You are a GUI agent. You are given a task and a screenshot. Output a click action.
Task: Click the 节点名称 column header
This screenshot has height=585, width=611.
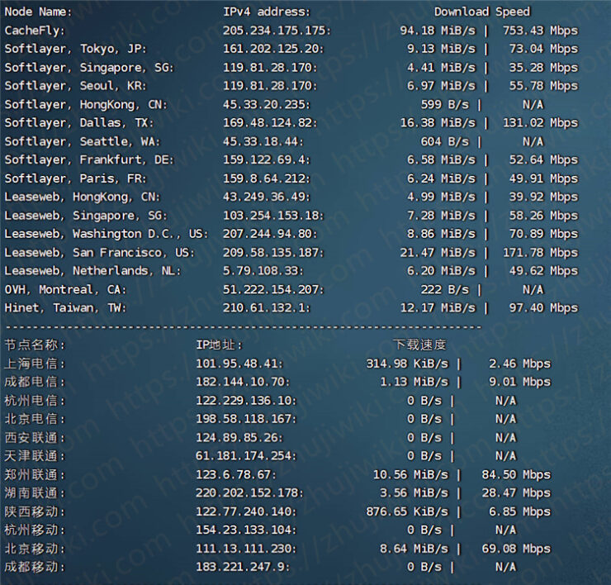click(x=35, y=345)
